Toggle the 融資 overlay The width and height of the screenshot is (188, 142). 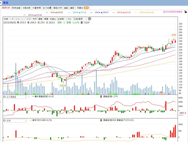29,19
